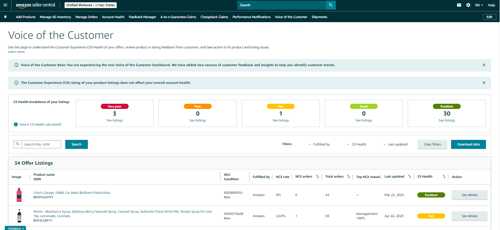Open the EN language dropdown
Image resolution: width=500 pixels, height=230 pixels.
(x=479, y=5)
